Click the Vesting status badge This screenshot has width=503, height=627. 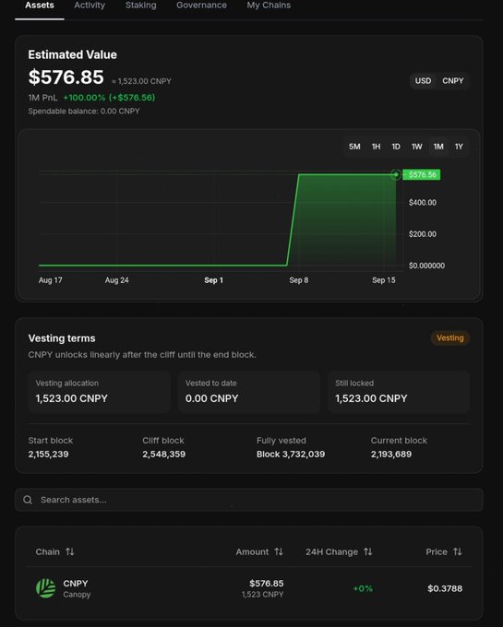450,337
